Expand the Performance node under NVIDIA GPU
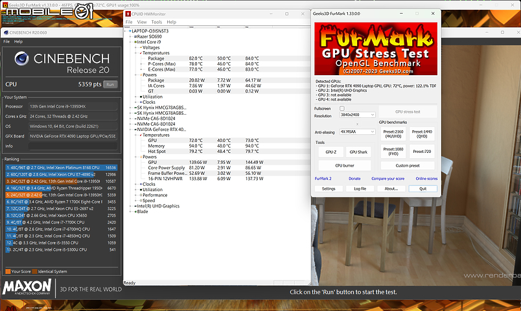The image size is (521, 311). [x=136, y=195]
